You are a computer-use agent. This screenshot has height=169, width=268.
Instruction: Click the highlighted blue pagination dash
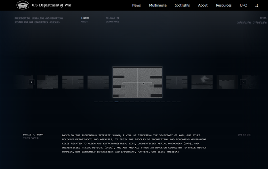click(x=117, y=102)
